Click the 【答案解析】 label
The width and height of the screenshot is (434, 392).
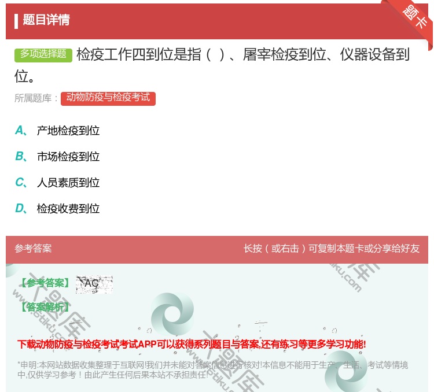(45, 307)
